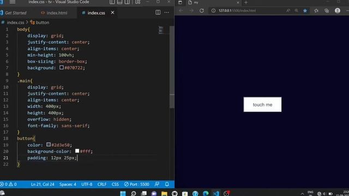Close the browser tab

click(x=238, y=2)
